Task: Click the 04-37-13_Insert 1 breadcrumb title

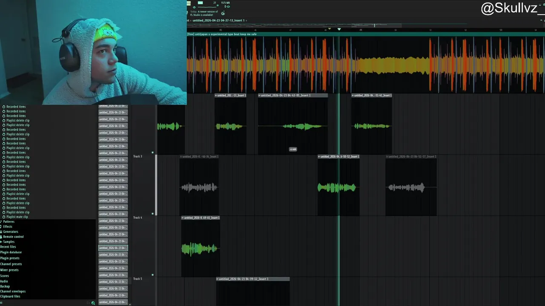Action: point(218,20)
